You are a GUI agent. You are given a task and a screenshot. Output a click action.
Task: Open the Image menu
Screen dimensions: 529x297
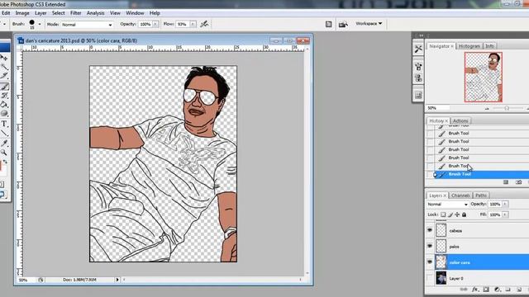point(22,13)
